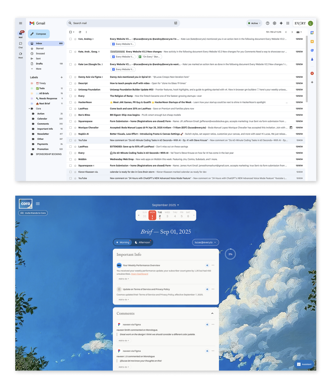Open Google Tasks from the side panel
The width and height of the screenshot is (333, 387).
click(312, 50)
